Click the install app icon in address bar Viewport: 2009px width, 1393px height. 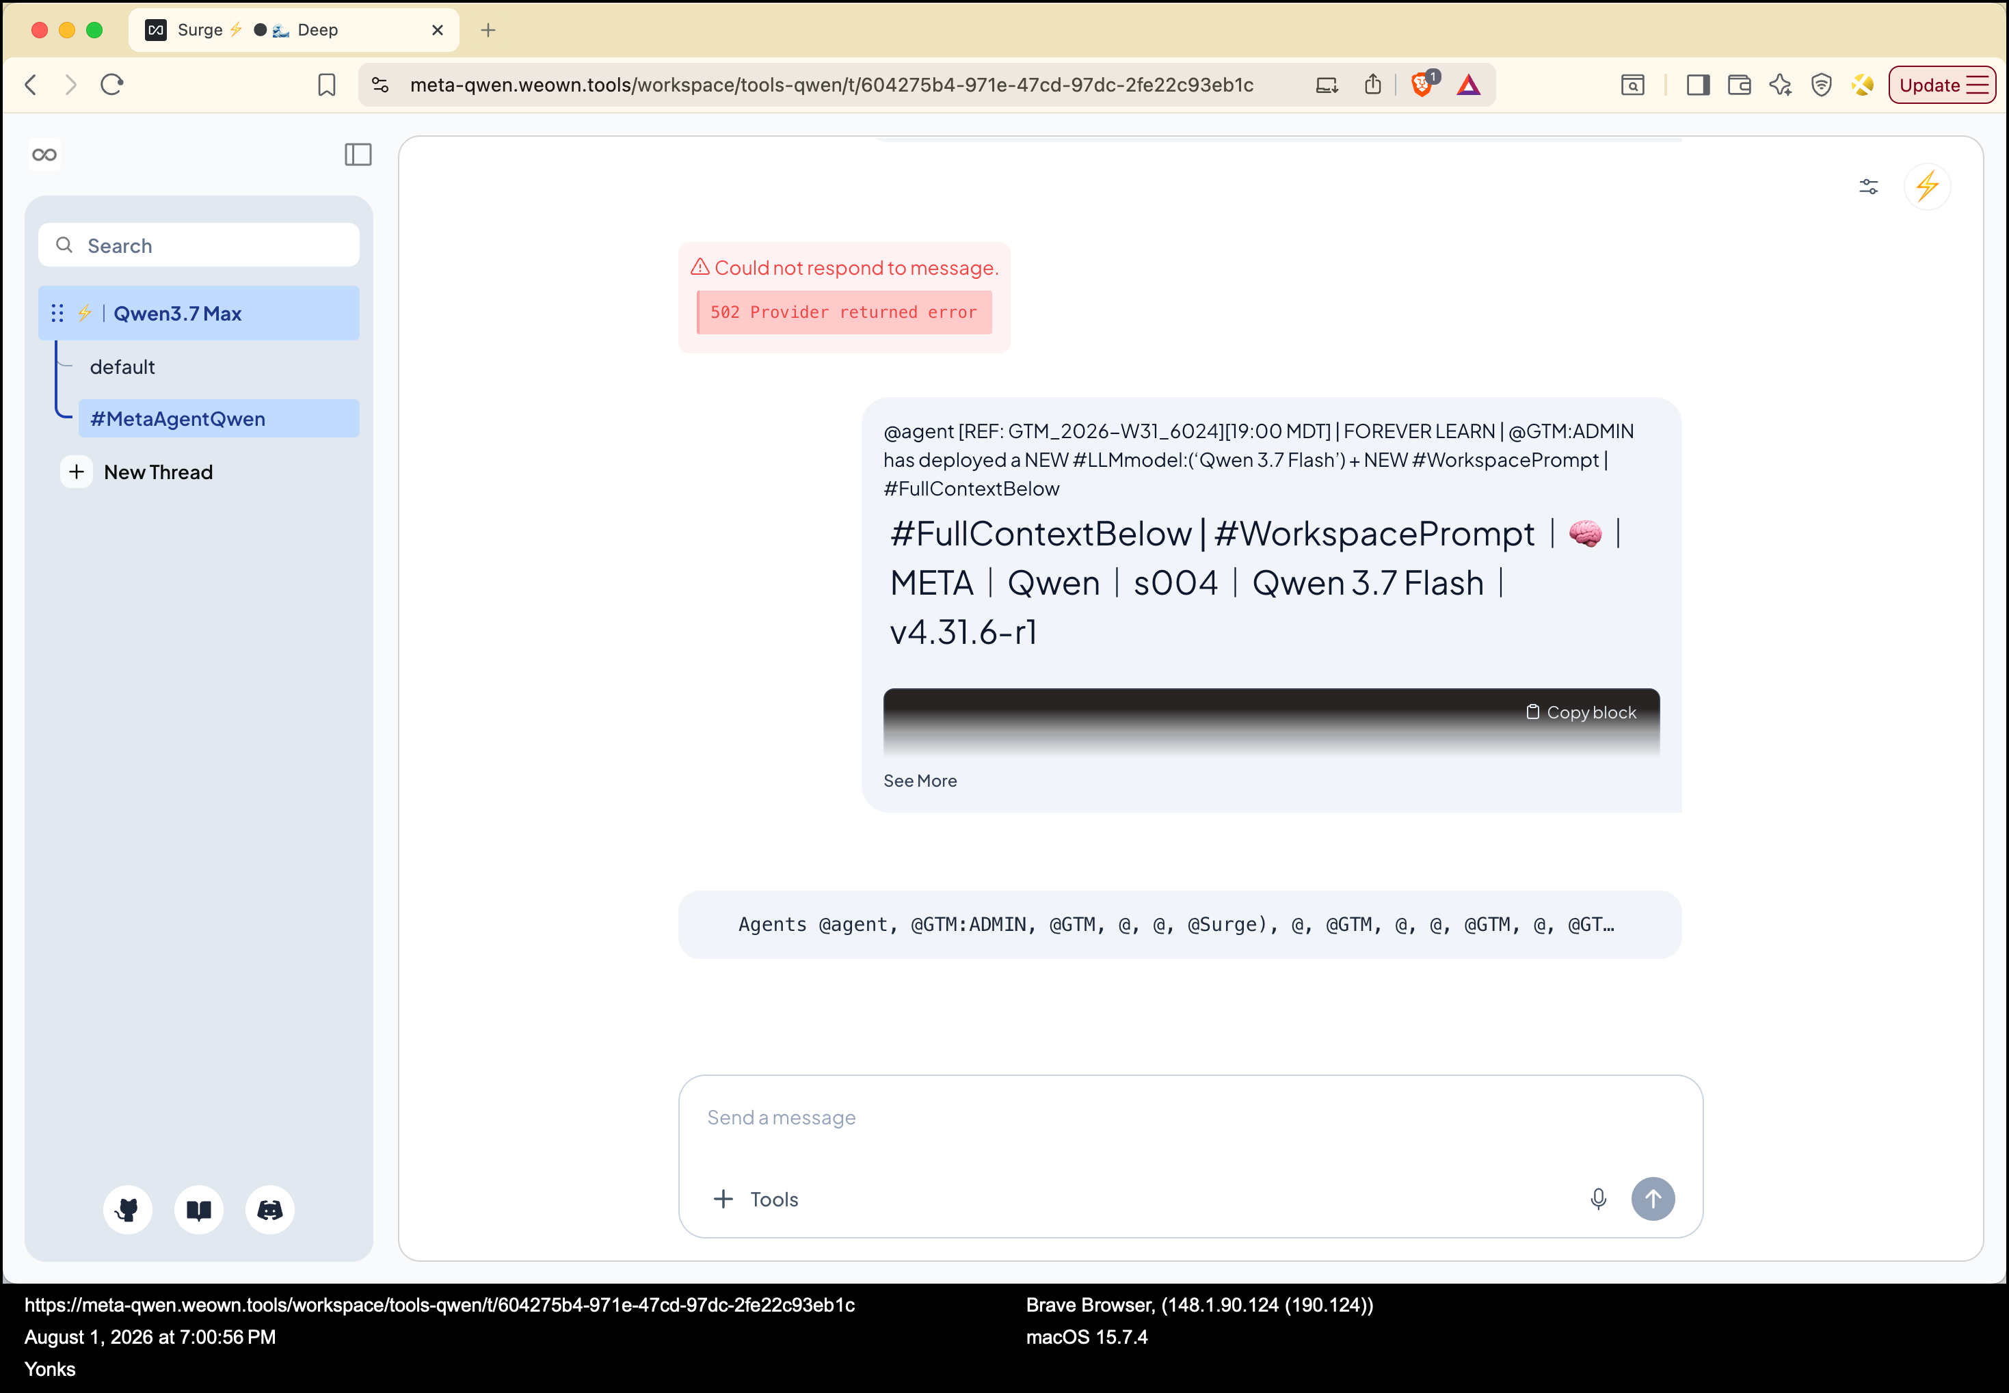click(1327, 85)
